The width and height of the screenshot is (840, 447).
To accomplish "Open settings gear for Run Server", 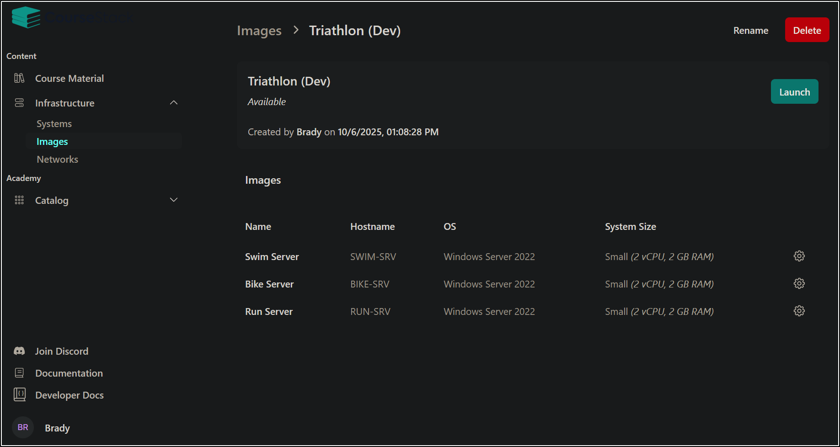I will point(799,311).
